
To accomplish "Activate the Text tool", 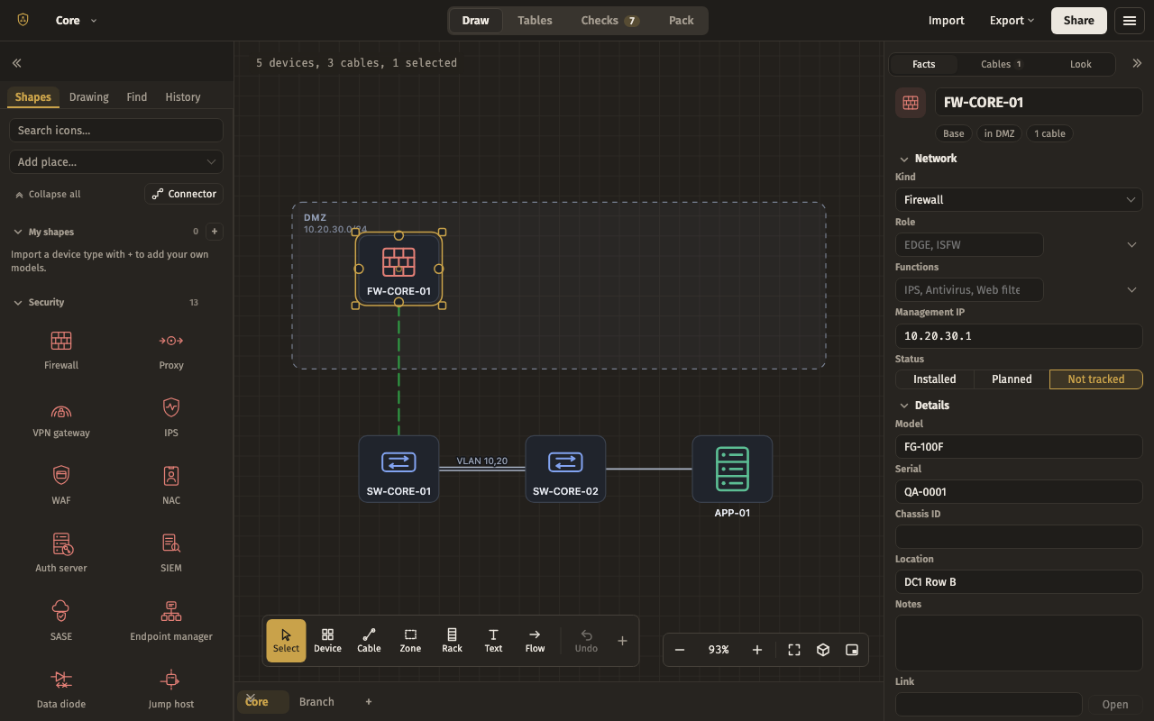I will (x=493, y=641).
